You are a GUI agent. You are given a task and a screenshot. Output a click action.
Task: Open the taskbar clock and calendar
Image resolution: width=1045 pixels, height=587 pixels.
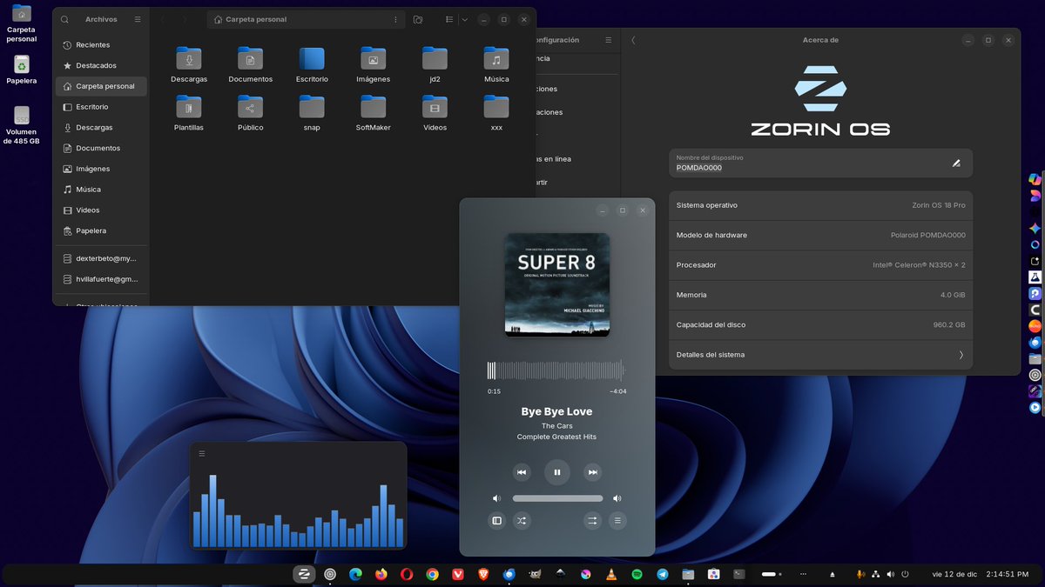[980, 574]
